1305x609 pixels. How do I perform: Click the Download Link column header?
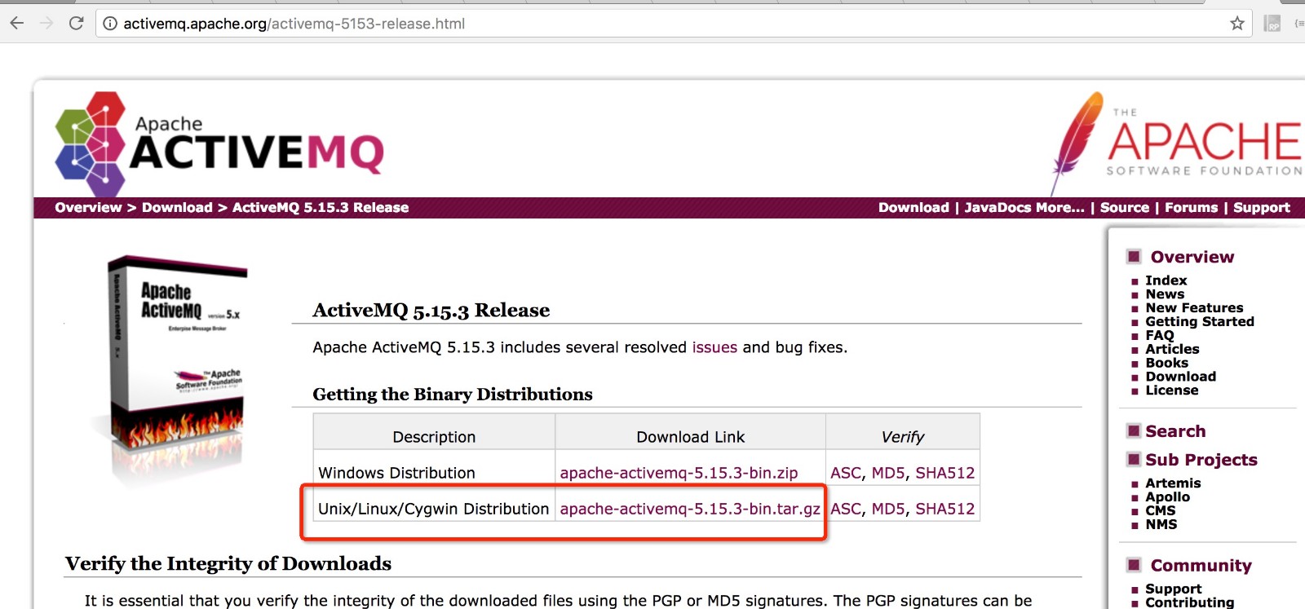point(690,432)
